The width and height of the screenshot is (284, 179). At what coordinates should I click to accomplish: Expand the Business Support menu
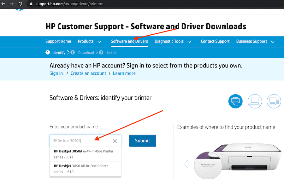click(x=255, y=41)
